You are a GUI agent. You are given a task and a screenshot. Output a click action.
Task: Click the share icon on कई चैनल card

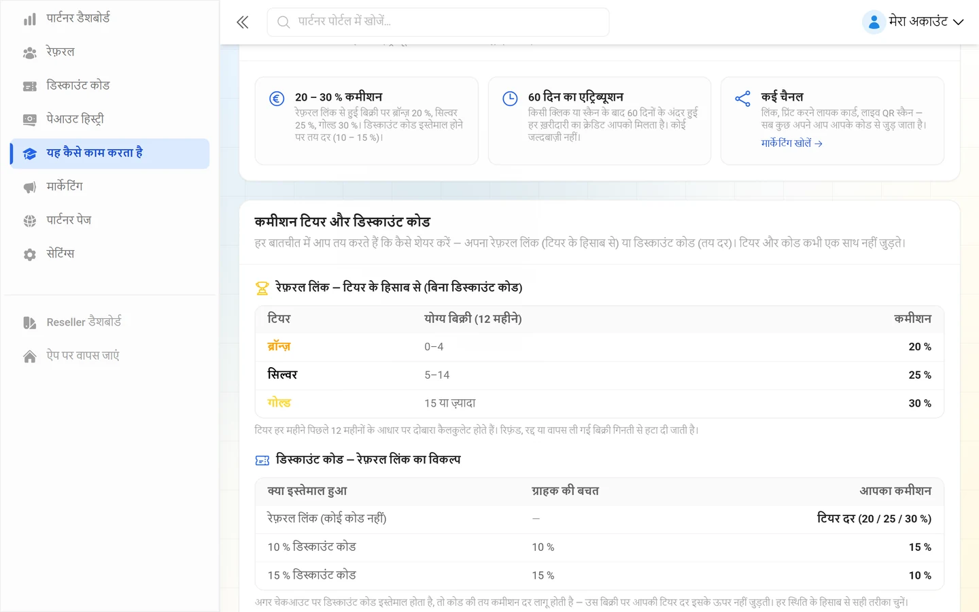[743, 99]
